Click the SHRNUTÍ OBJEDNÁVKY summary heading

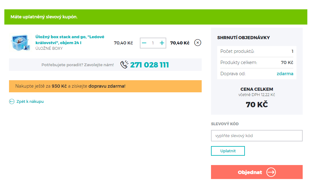pyautogui.click(x=242, y=37)
